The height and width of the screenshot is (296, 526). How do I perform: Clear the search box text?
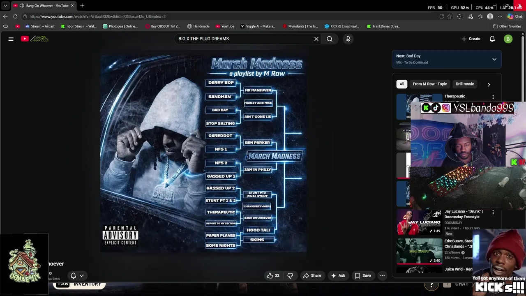tap(316, 39)
